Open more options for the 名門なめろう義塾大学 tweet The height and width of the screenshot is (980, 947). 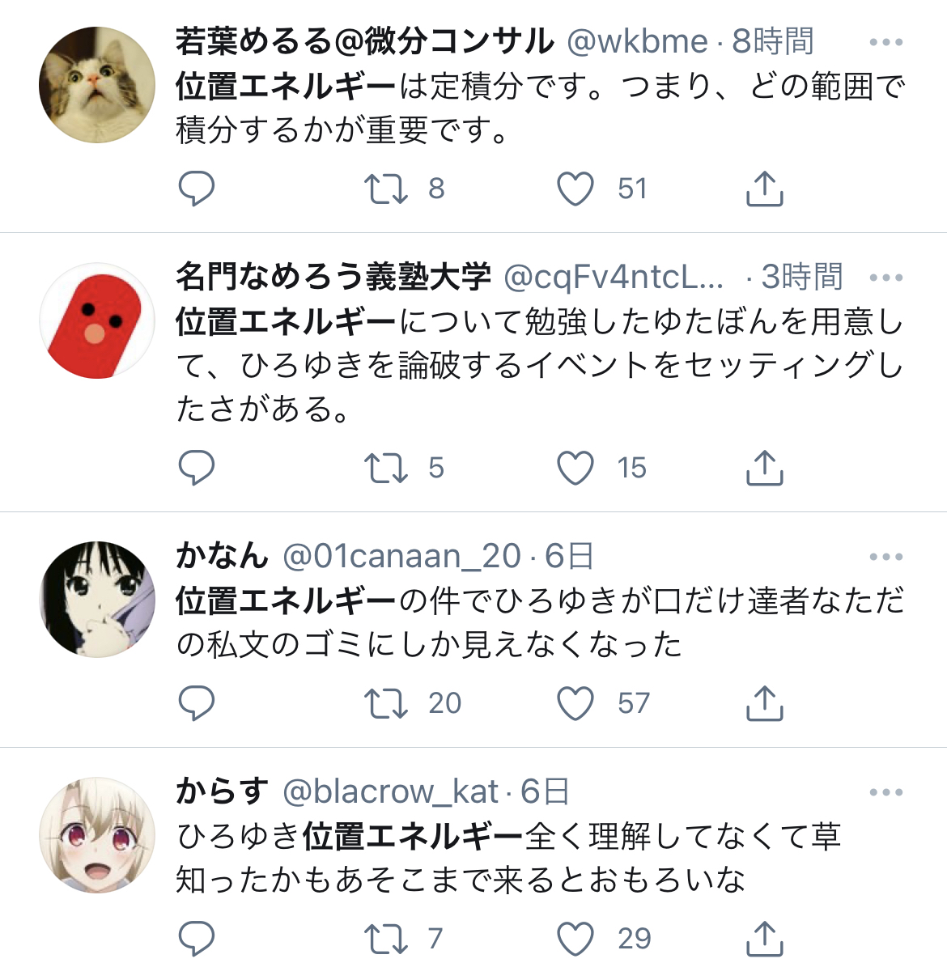coord(886,278)
